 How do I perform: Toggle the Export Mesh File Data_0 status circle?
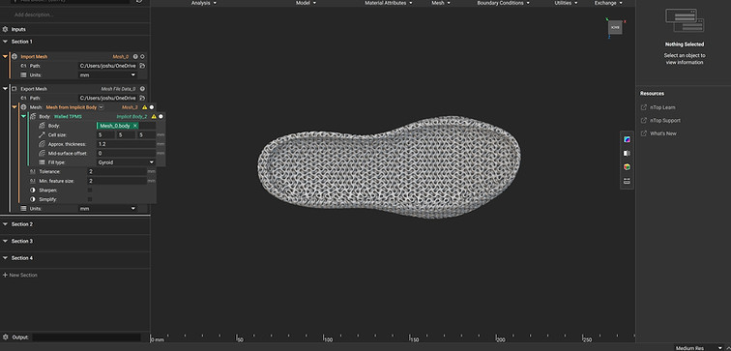142,89
